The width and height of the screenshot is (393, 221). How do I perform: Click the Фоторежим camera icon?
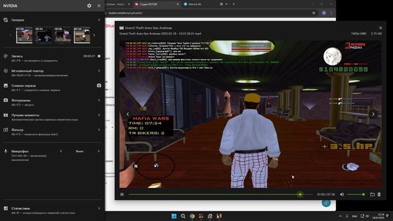[x=6, y=100]
